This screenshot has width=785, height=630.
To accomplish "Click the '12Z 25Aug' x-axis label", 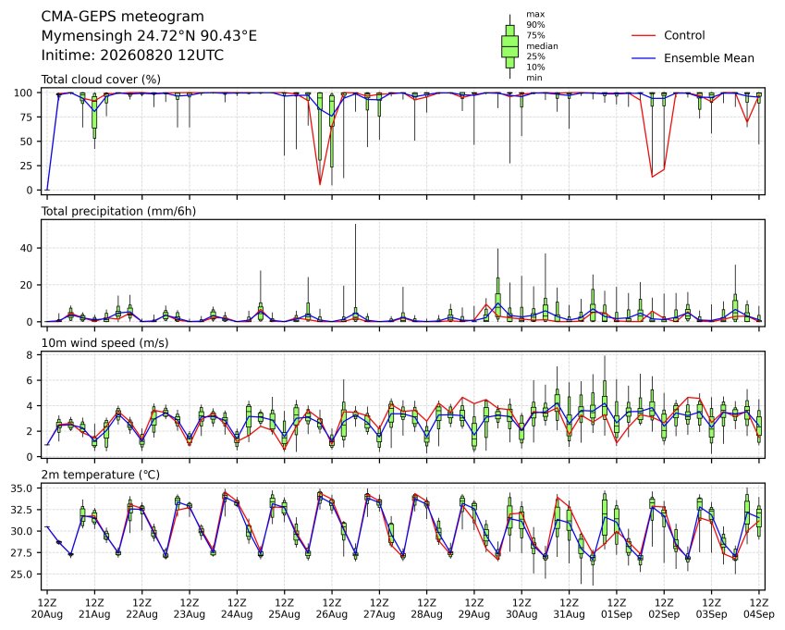I will [285, 609].
